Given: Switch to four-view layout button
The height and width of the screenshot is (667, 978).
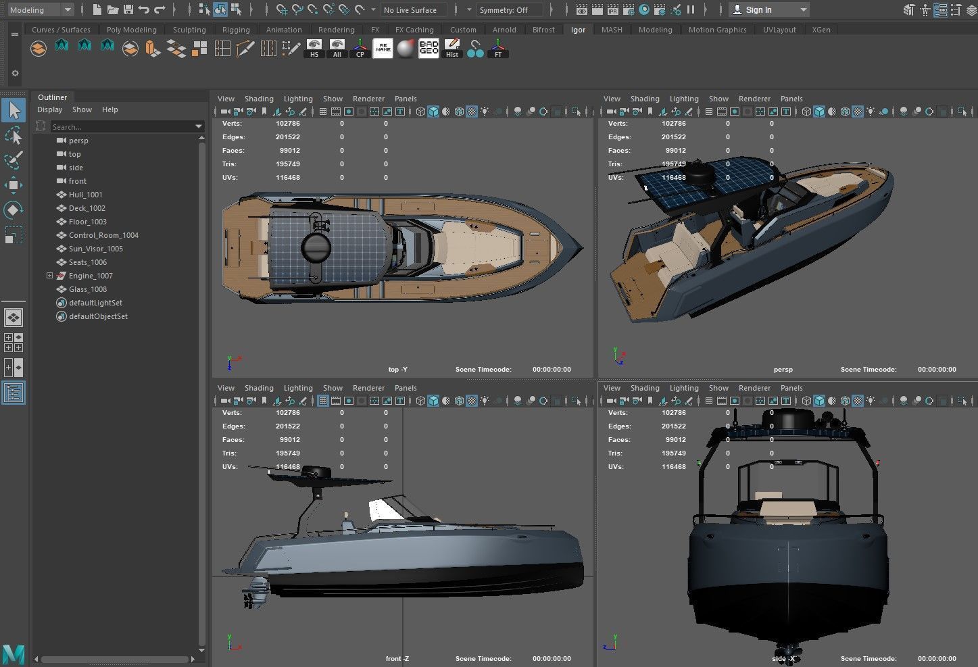Looking at the screenshot, I should coord(14,343).
